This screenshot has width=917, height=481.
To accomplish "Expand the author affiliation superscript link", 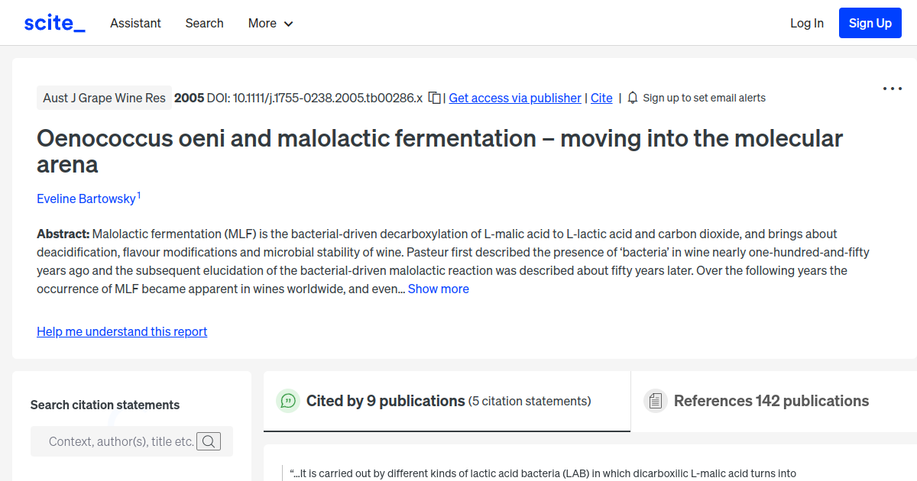I will [x=139, y=195].
